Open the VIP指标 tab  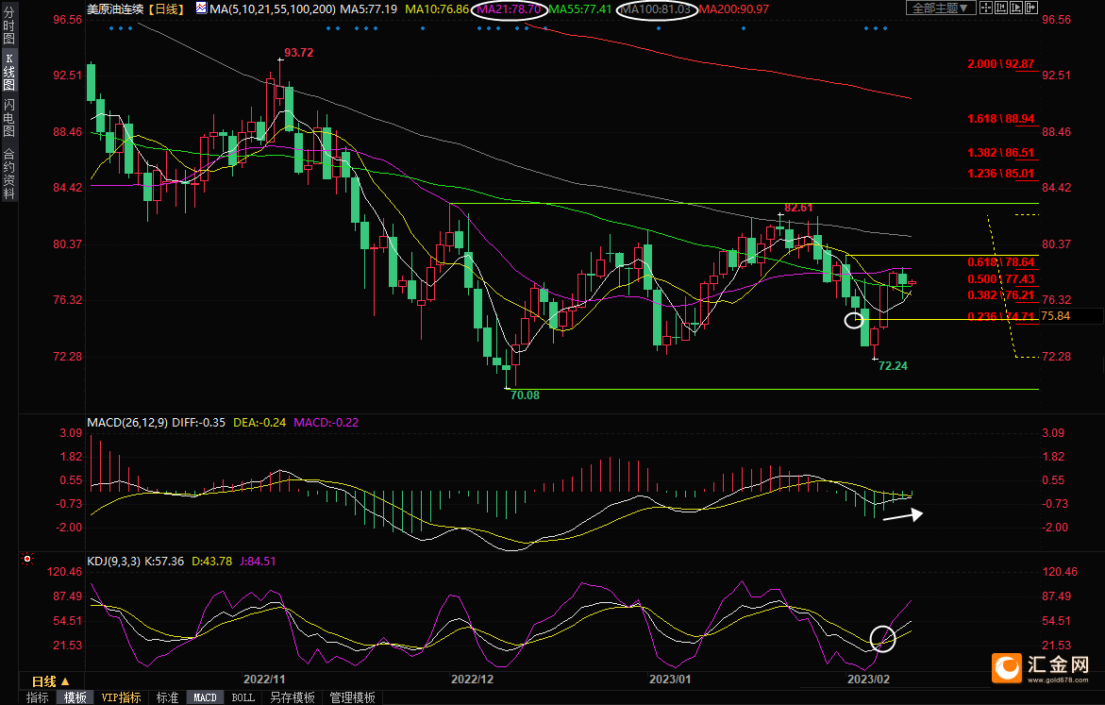[x=121, y=697]
